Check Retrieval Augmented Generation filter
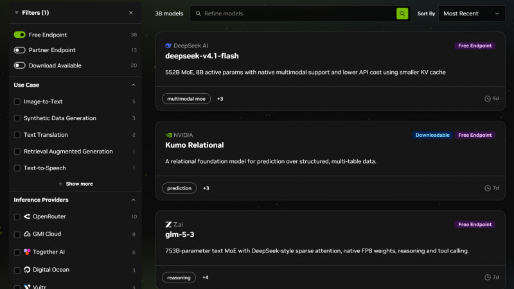This screenshot has width=514, height=289. [x=17, y=152]
